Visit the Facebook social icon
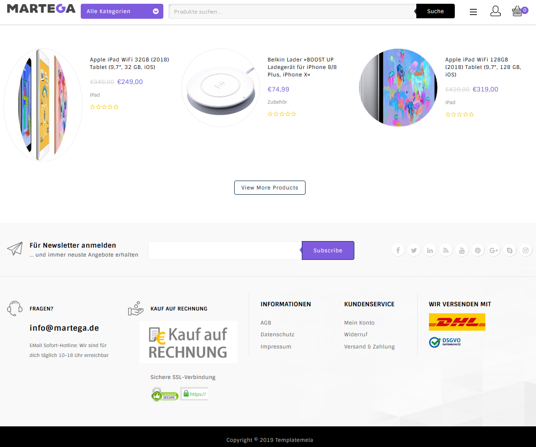 click(398, 250)
